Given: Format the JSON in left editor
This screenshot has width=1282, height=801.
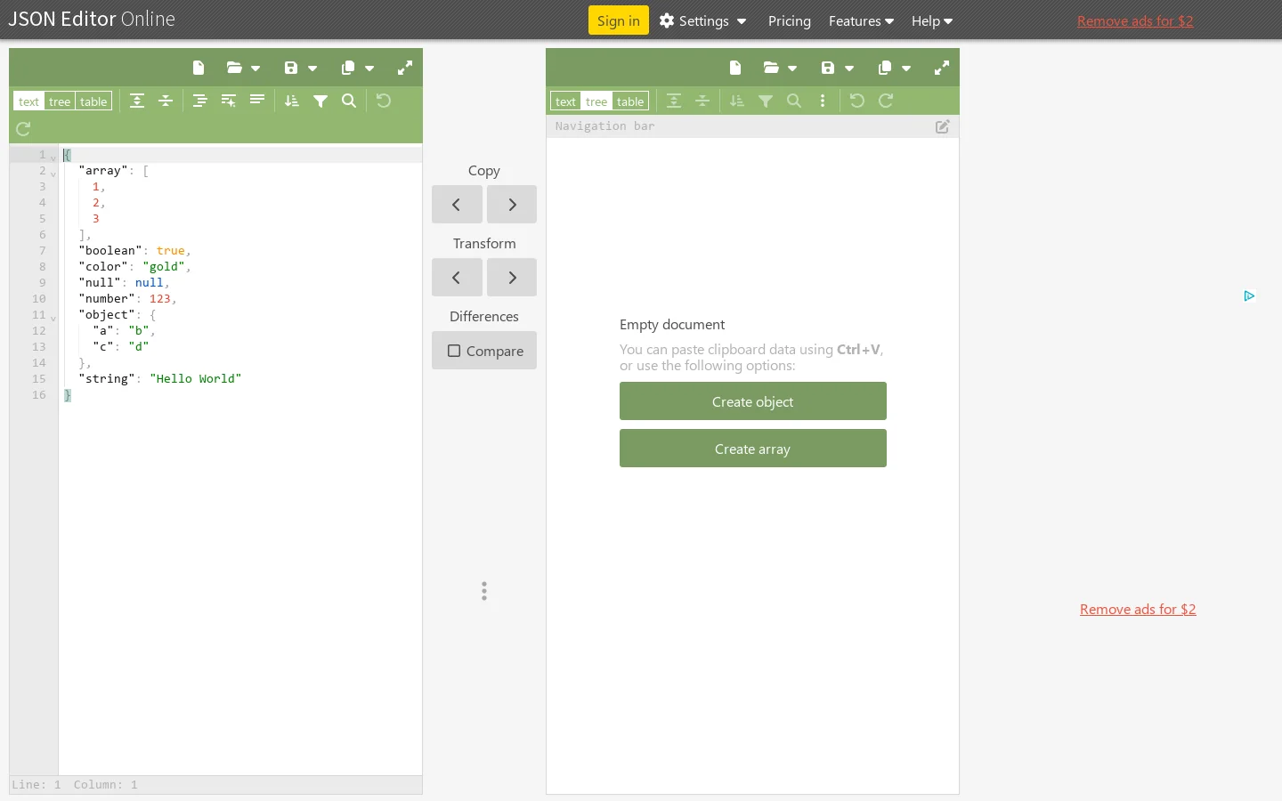Looking at the screenshot, I should tap(200, 101).
